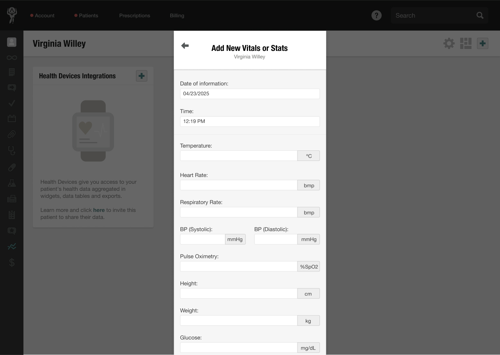Screen dimensions: 500x355
Task: Open the Billing menu
Action: click(177, 15)
